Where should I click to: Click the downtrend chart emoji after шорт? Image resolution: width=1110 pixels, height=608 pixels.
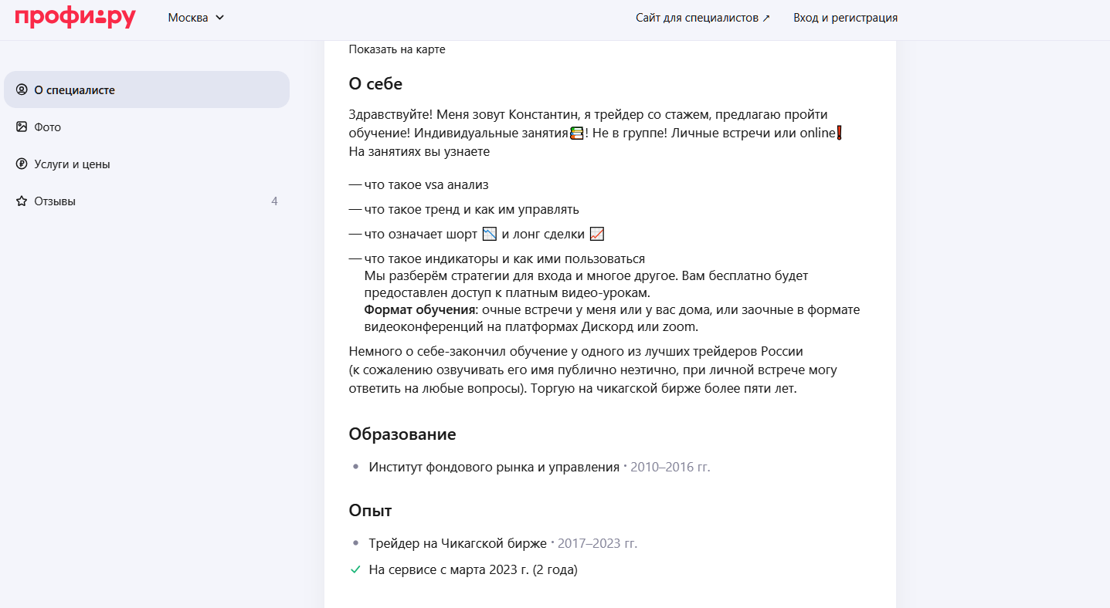point(489,234)
